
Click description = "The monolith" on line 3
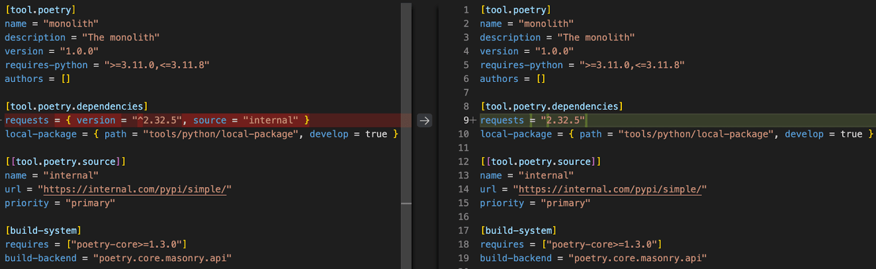[x=557, y=38]
